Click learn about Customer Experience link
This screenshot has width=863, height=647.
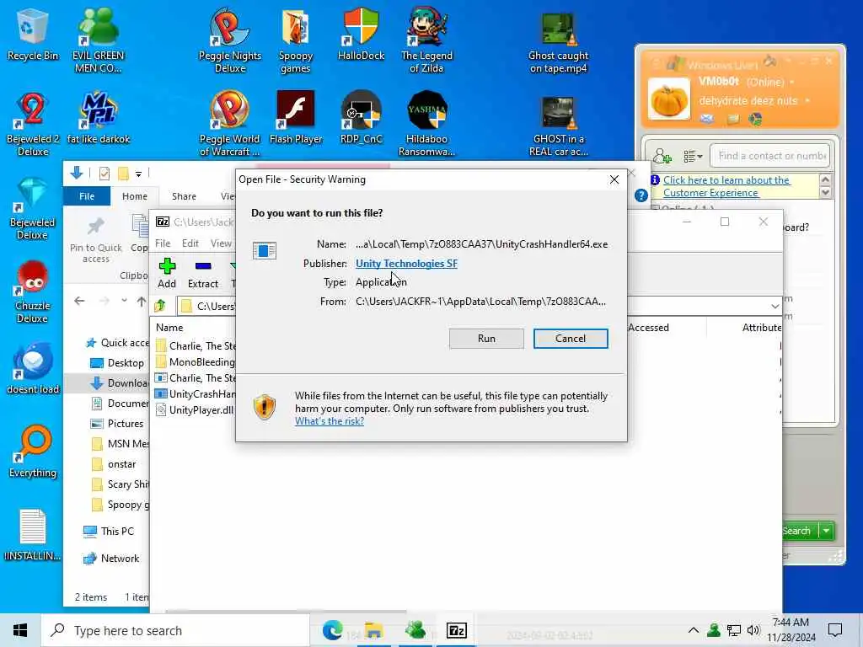coord(726,186)
